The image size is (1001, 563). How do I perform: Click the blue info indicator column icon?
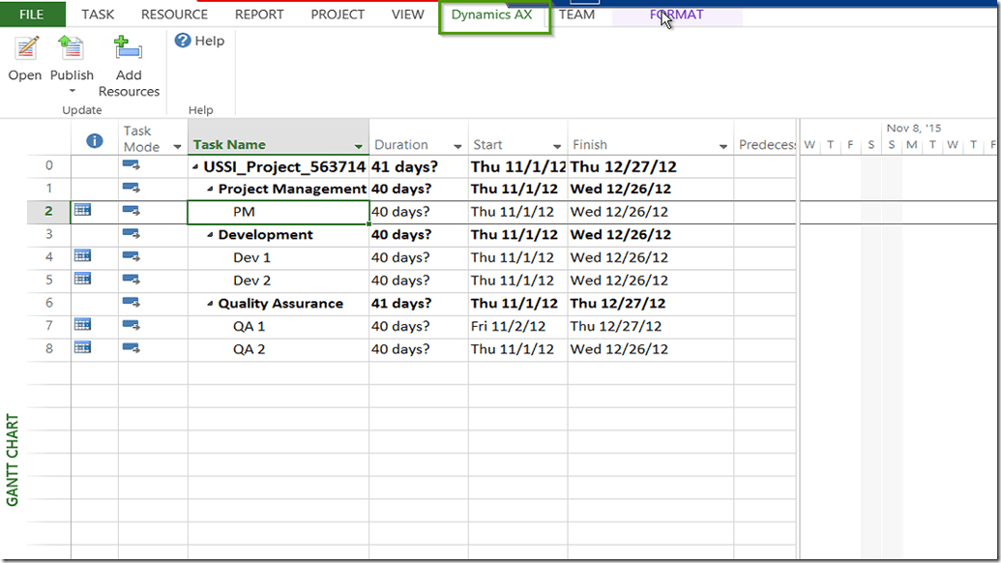pyautogui.click(x=95, y=140)
